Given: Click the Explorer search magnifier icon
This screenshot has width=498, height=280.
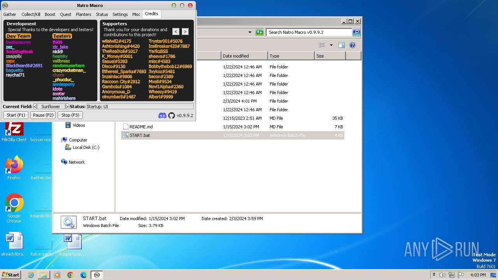Looking at the screenshot, I should pos(356,32).
